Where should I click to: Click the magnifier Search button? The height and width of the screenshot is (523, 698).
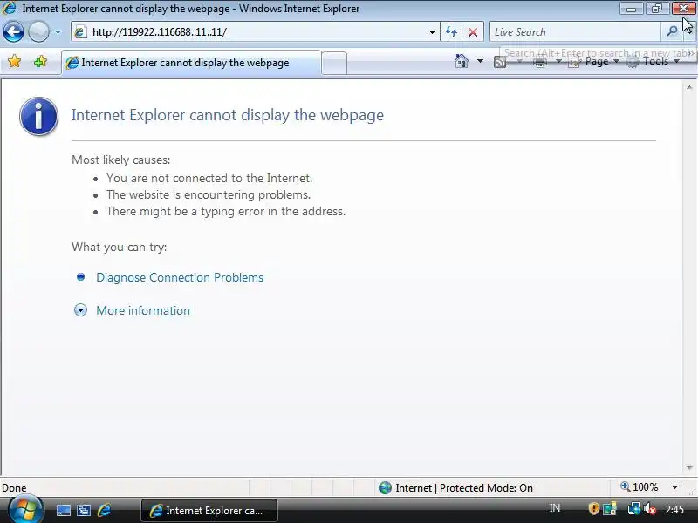click(672, 31)
